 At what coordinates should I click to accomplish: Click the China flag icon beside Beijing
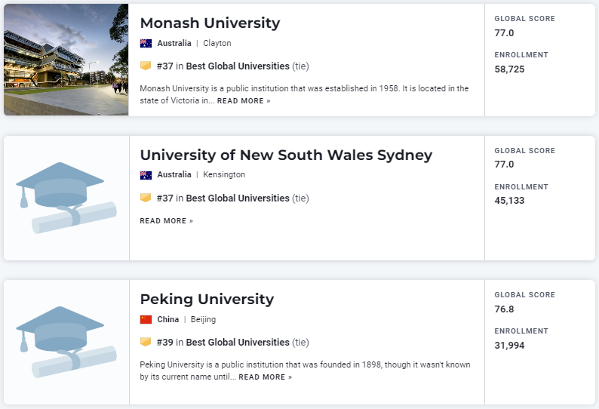(x=146, y=319)
